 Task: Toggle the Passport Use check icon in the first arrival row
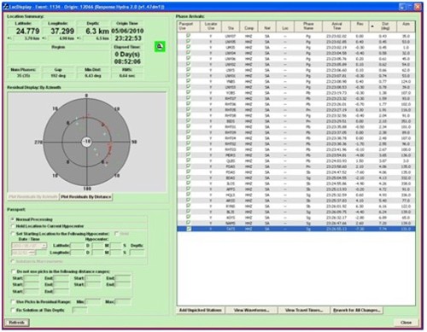coord(188,36)
